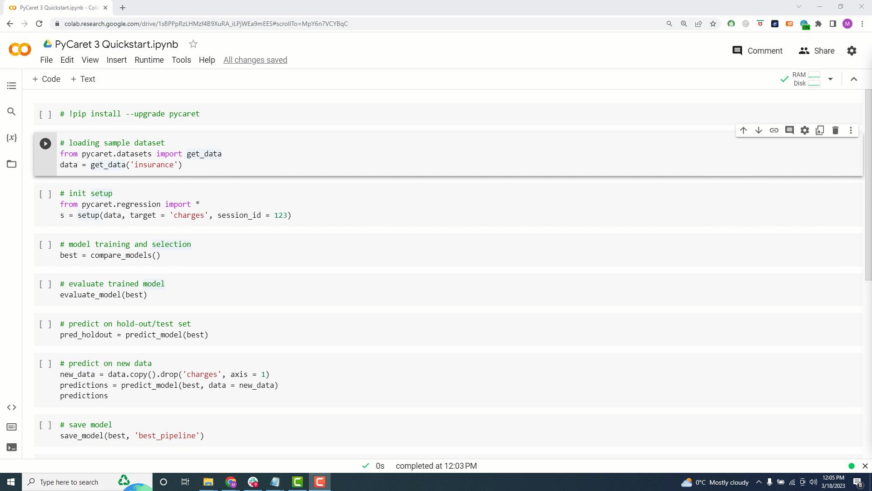
Task: Collapse the notebook header
Action: [x=854, y=79]
